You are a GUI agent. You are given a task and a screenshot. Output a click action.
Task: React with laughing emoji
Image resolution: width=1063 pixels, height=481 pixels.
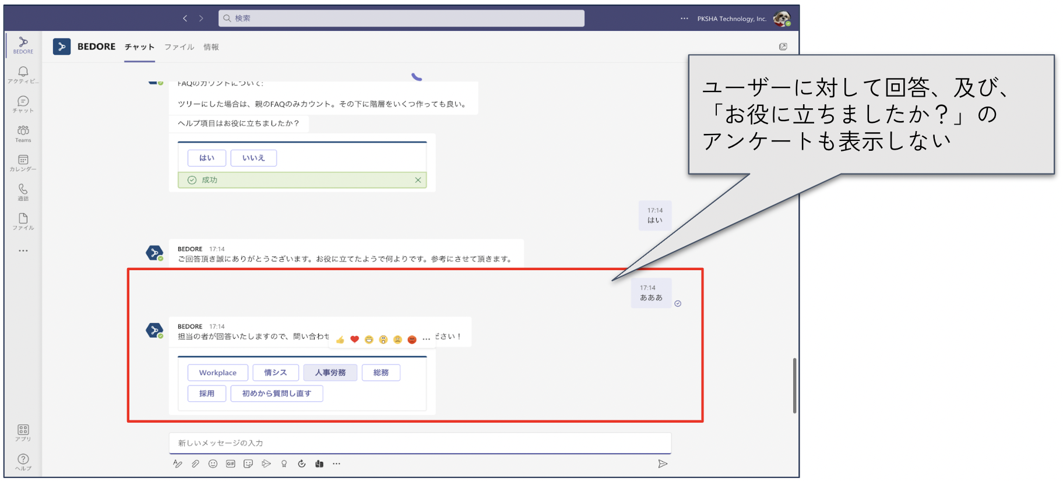click(x=369, y=339)
